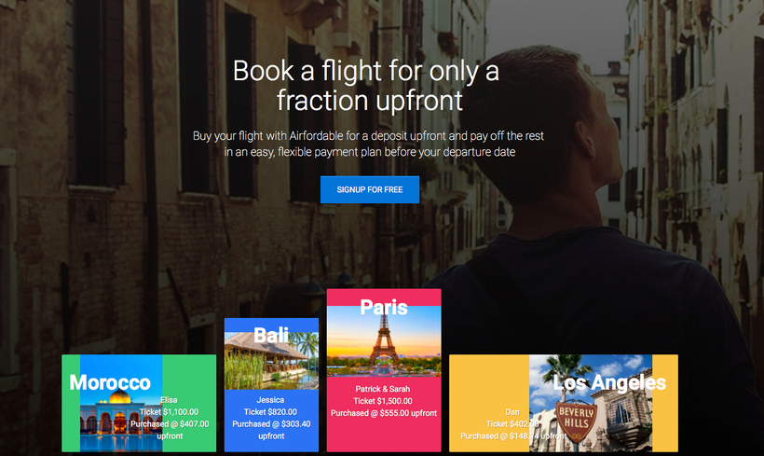Select the Purchased @ $555.00 upfront line

(384, 413)
